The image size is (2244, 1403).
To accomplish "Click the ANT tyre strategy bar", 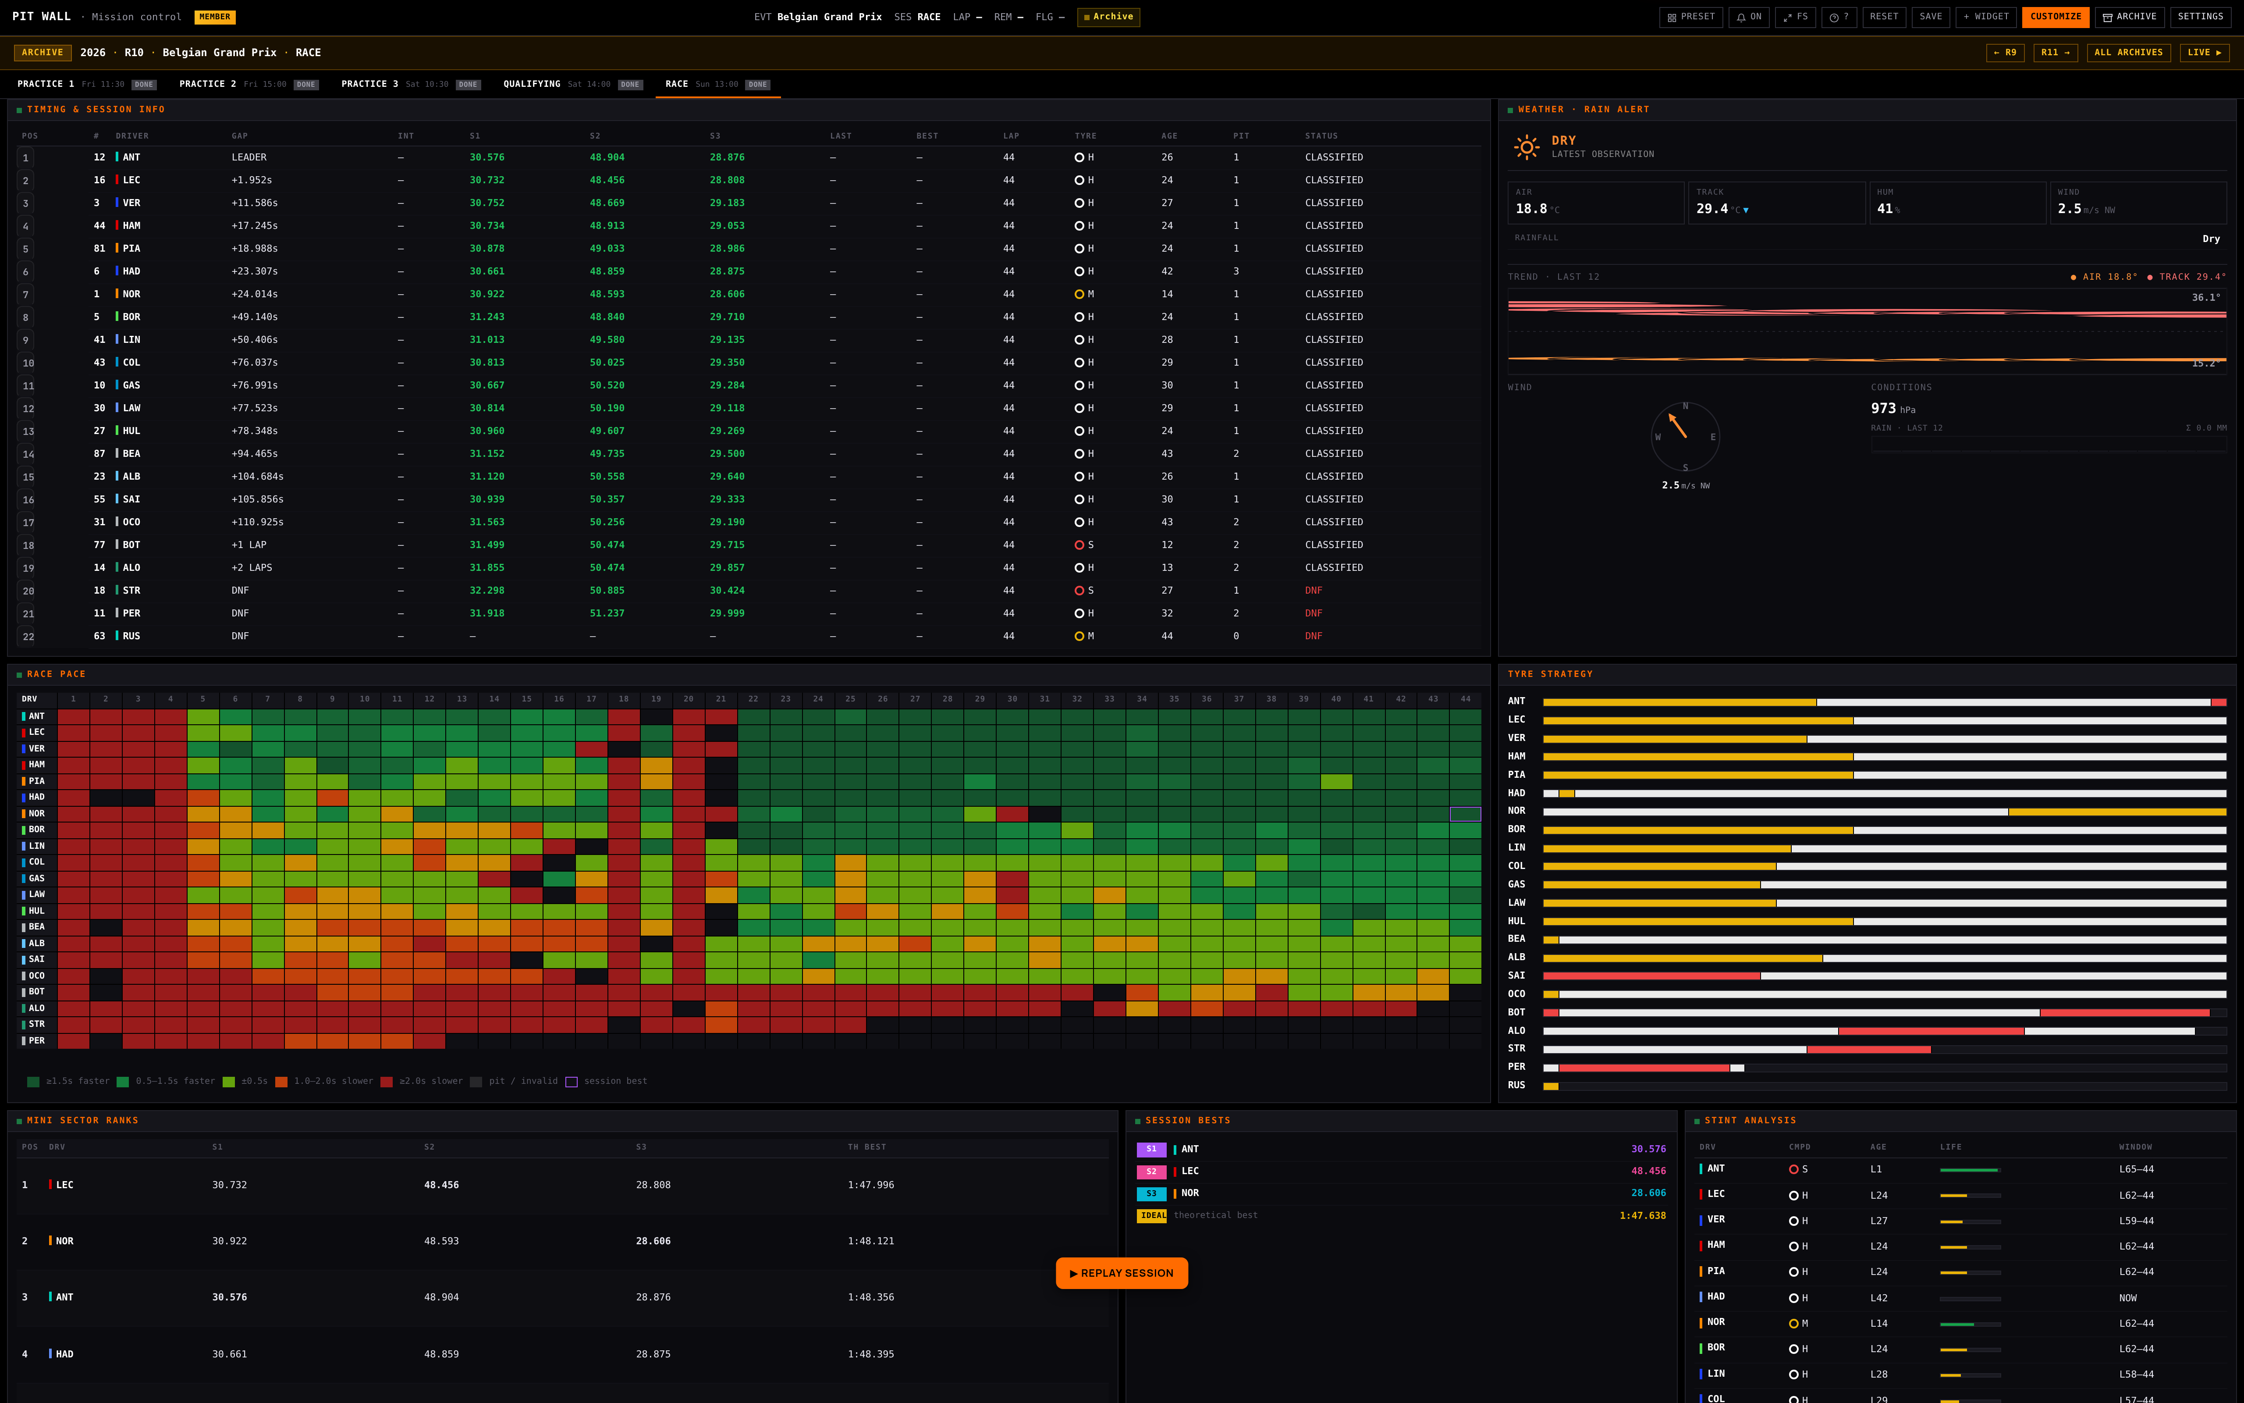I will point(1884,702).
